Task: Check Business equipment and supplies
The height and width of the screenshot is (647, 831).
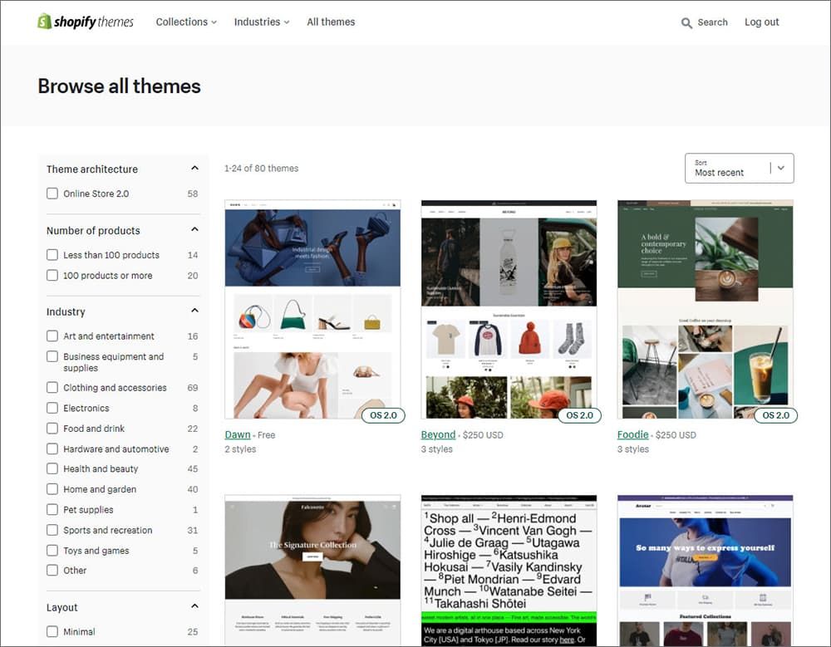Action: coord(52,356)
